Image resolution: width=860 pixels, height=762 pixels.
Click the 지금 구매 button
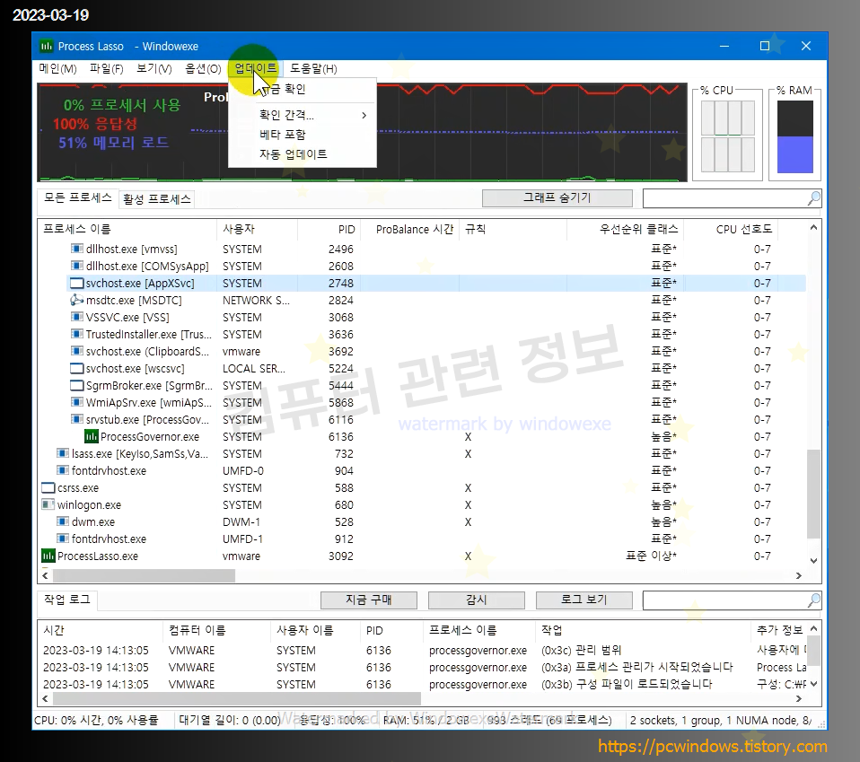coord(369,600)
